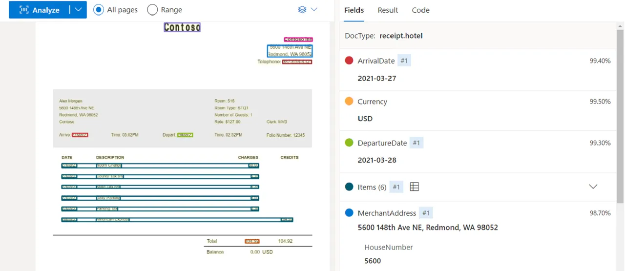This screenshot has width=625, height=271.
Task: Click the 99.30% confidence value
Action: click(x=600, y=143)
